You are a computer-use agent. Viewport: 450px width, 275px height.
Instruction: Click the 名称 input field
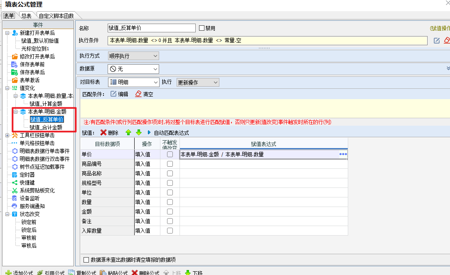[152, 28]
